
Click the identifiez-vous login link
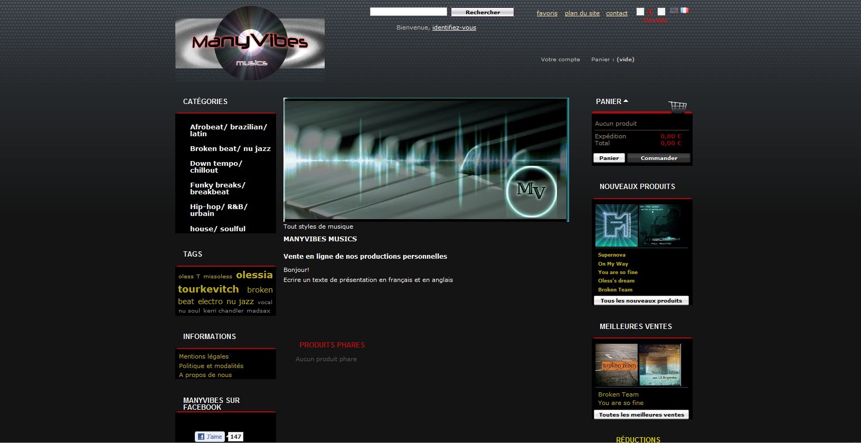pos(454,27)
